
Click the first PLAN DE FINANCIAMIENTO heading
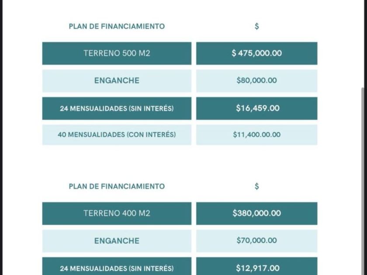point(117,26)
